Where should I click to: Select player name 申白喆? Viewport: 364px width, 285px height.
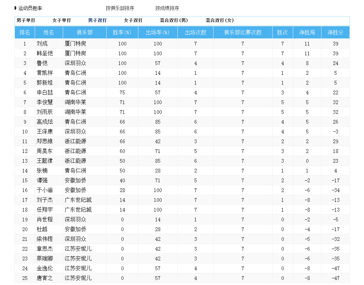pos(45,92)
